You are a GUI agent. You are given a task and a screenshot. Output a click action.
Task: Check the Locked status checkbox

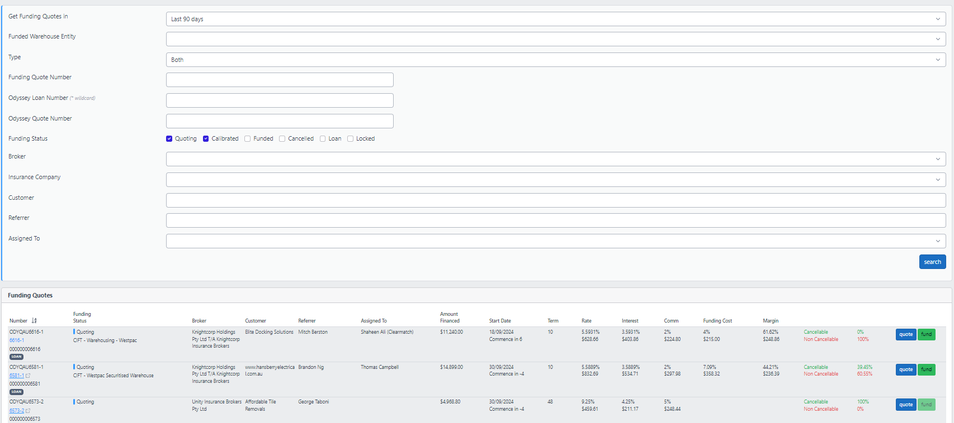[x=351, y=139]
